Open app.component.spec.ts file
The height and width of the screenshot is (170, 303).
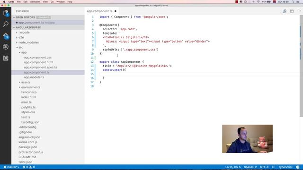pyautogui.click(x=40, y=68)
